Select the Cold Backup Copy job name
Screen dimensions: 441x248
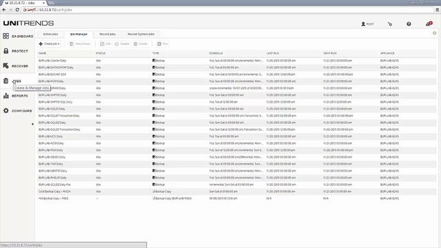point(54,192)
